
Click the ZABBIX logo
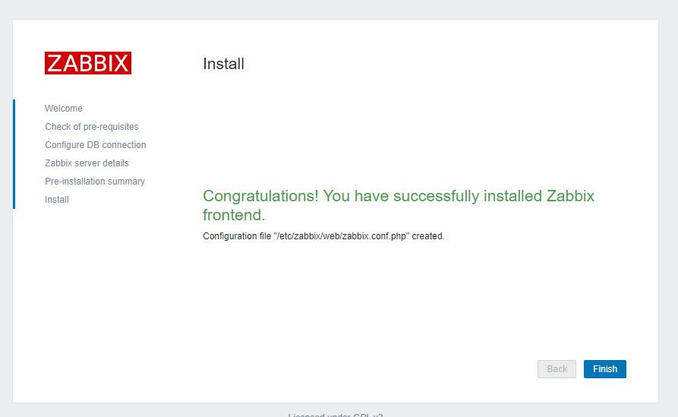click(88, 63)
